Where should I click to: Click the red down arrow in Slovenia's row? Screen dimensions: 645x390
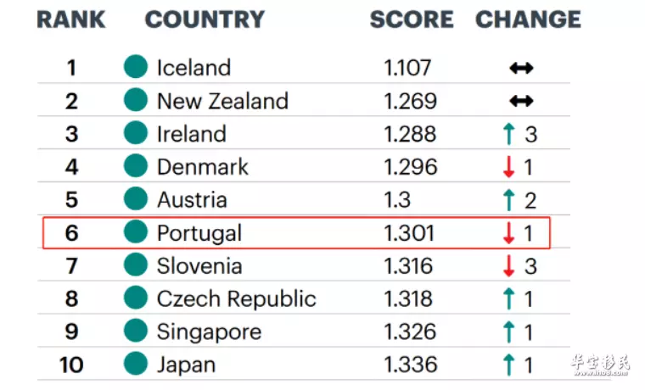(509, 266)
